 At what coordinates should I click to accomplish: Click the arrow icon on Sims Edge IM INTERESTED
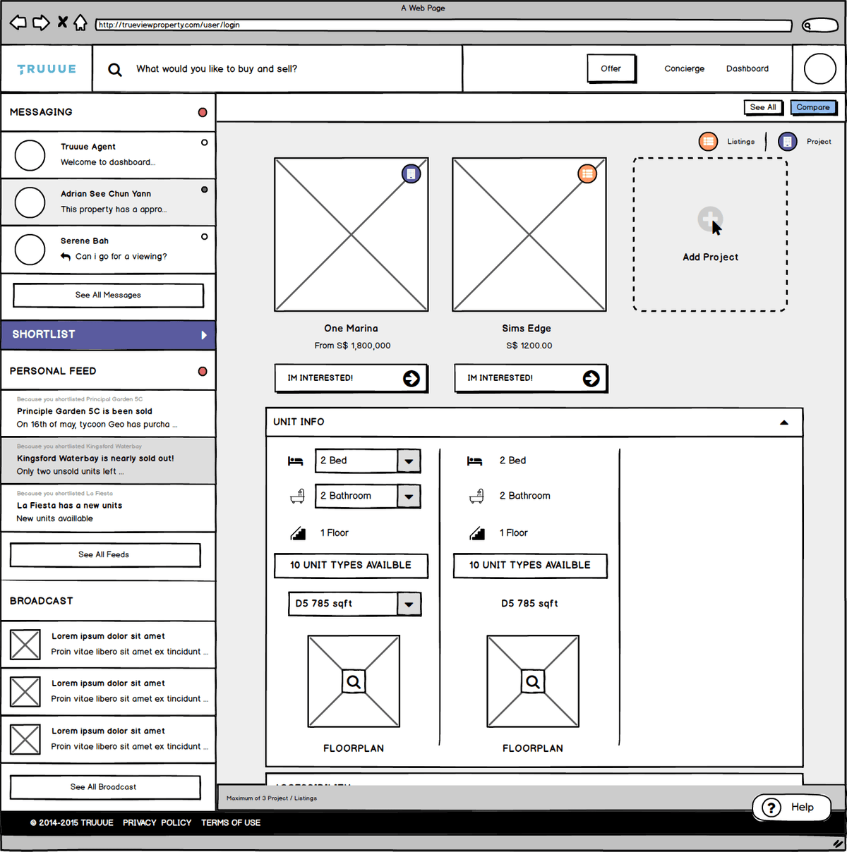point(591,379)
